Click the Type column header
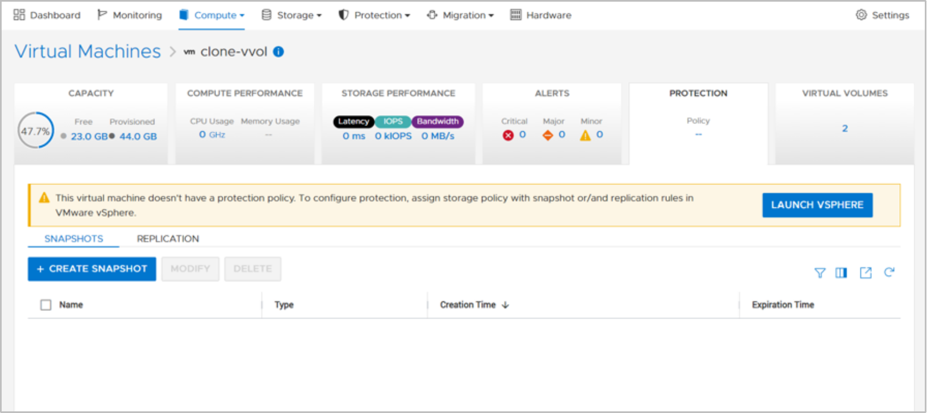The height and width of the screenshot is (413, 927). 284,305
